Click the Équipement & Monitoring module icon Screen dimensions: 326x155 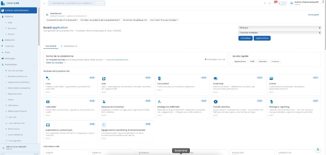(103, 125)
